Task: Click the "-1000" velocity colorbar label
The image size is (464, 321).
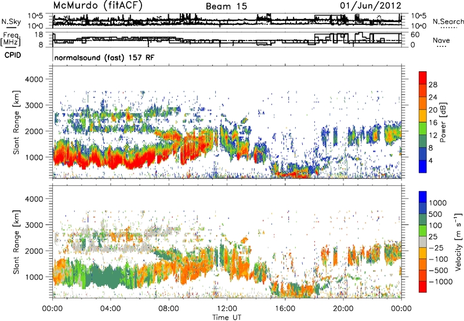Action: 441,282
